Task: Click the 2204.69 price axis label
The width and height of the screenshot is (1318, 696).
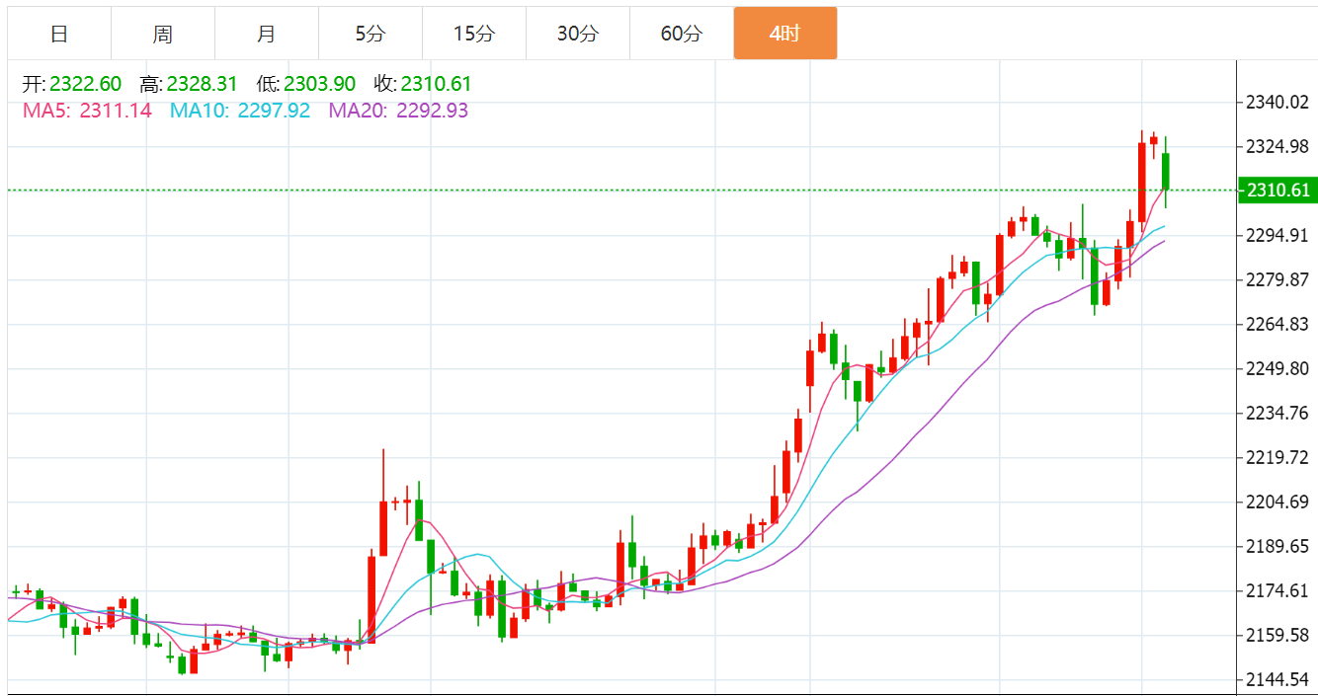Action: (x=1277, y=503)
